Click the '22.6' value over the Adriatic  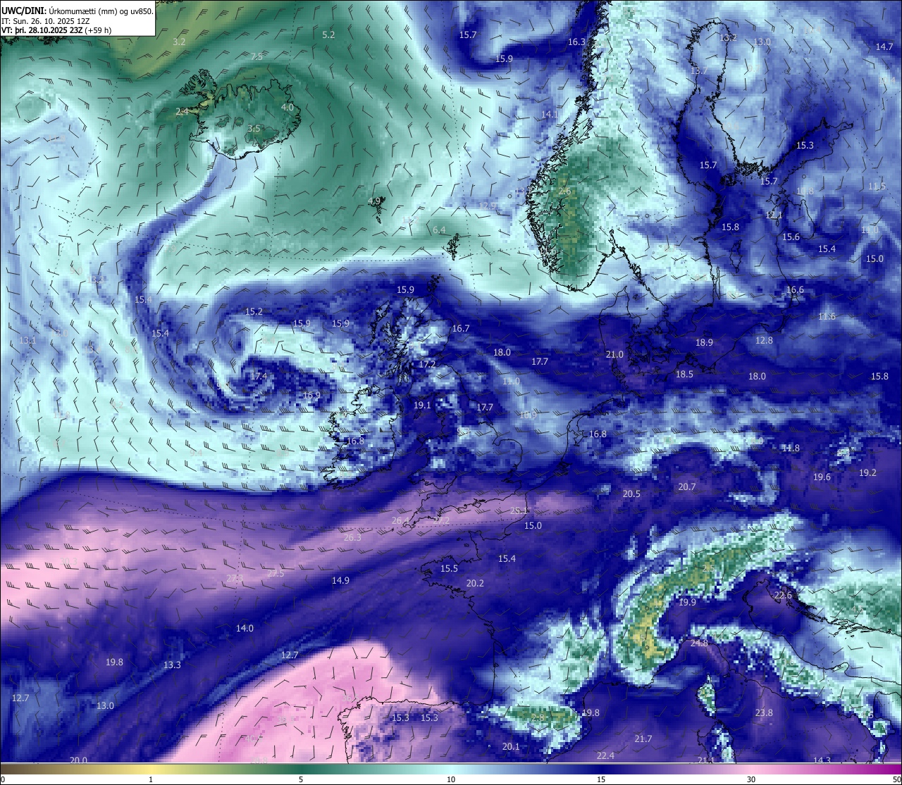[783, 596]
